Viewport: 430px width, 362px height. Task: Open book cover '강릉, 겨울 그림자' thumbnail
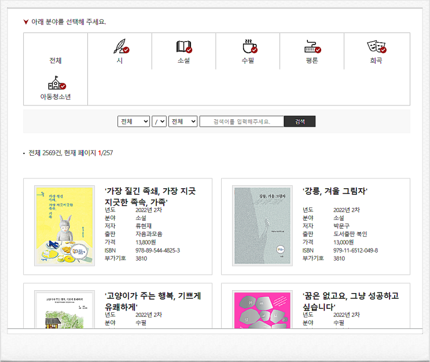point(262,225)
